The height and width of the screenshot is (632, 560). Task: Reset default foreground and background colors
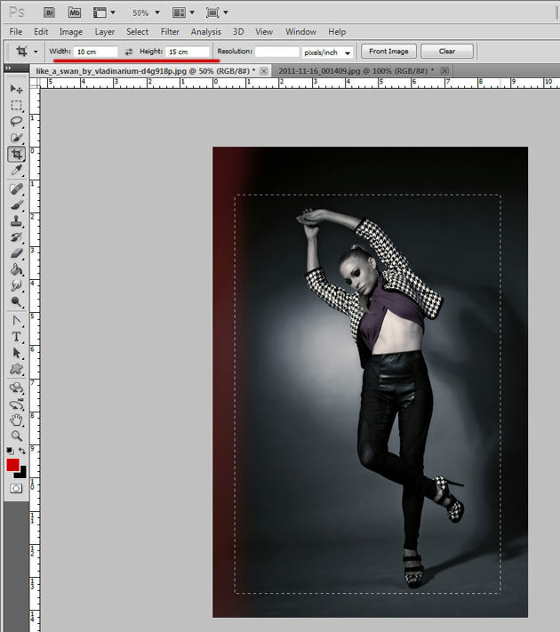(x=10, y=451)
